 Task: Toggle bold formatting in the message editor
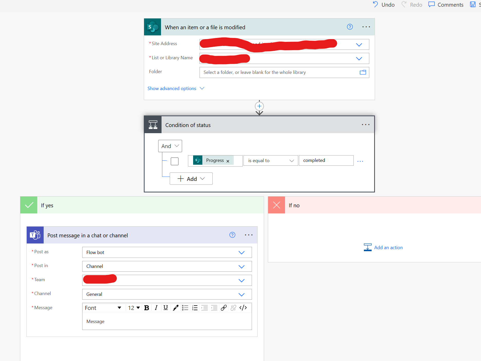[147, 308]
